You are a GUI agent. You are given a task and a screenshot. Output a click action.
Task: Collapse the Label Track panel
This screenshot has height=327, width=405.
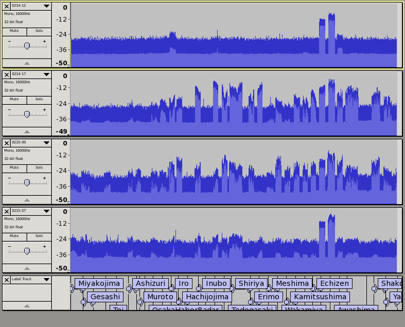click(27, 306)
